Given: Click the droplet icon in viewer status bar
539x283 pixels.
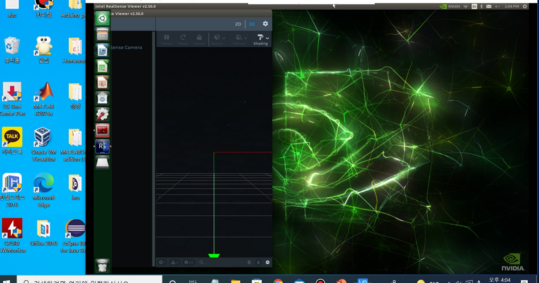Looking at the screenshot, I should point(258,262).
